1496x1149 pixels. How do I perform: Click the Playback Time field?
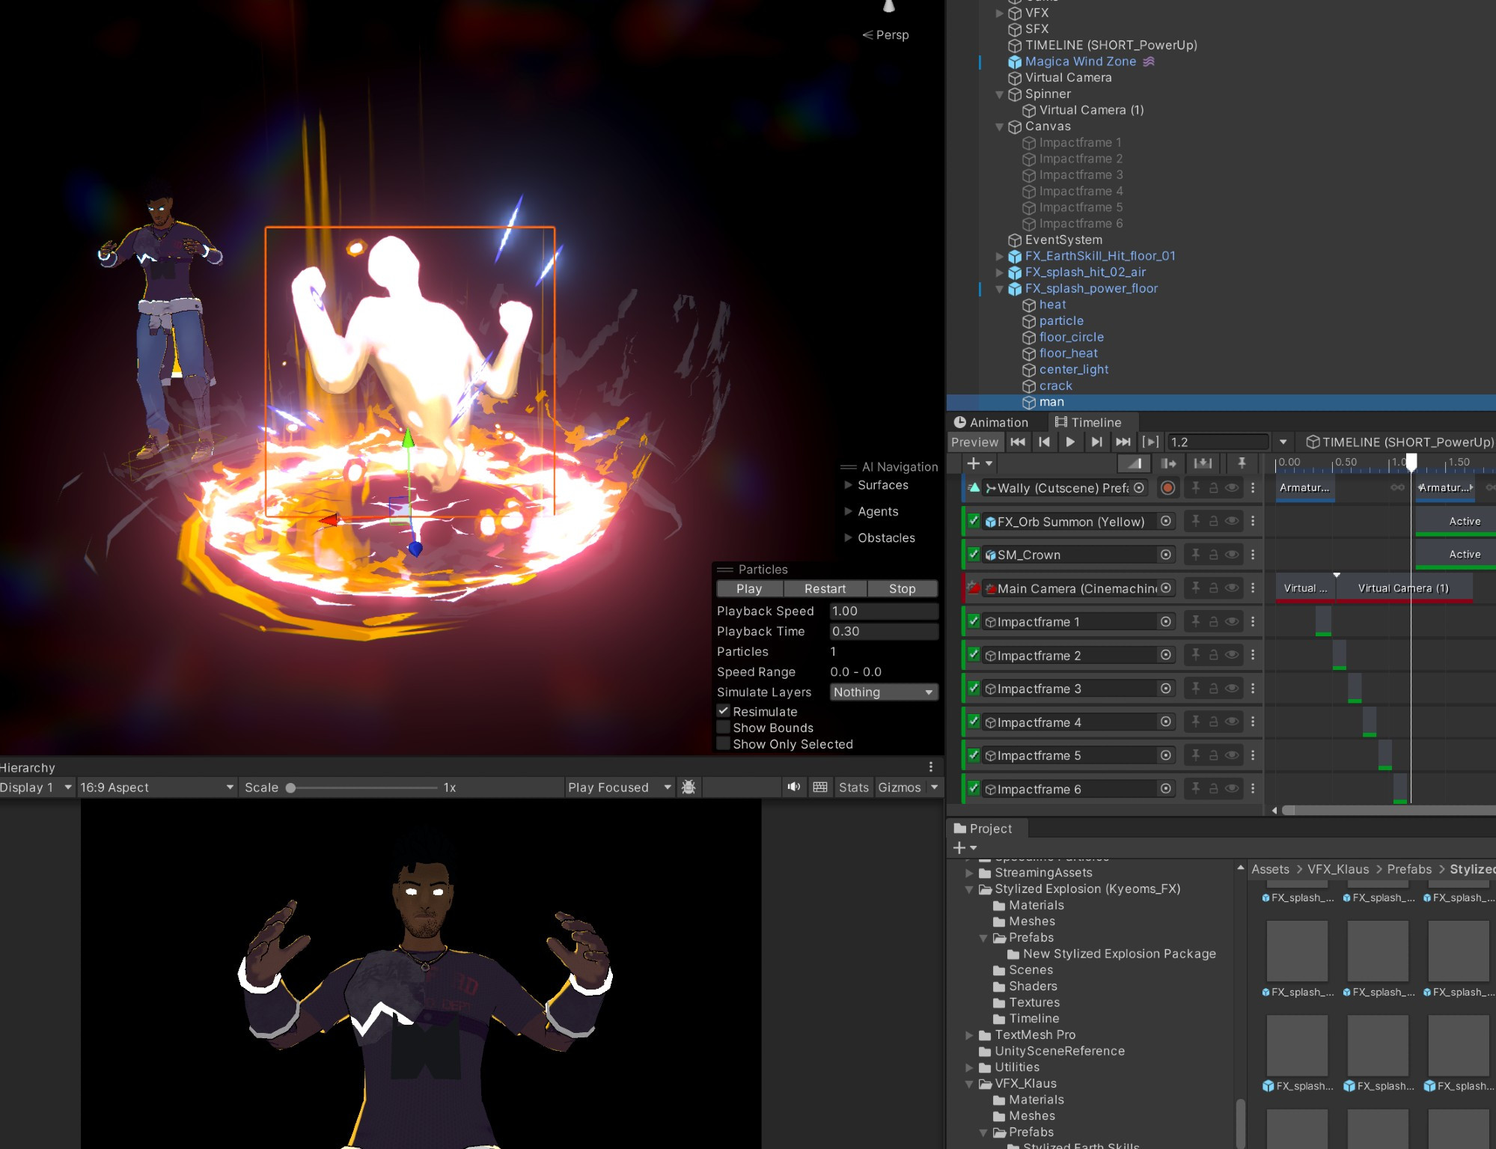click(x=884, y=632)
